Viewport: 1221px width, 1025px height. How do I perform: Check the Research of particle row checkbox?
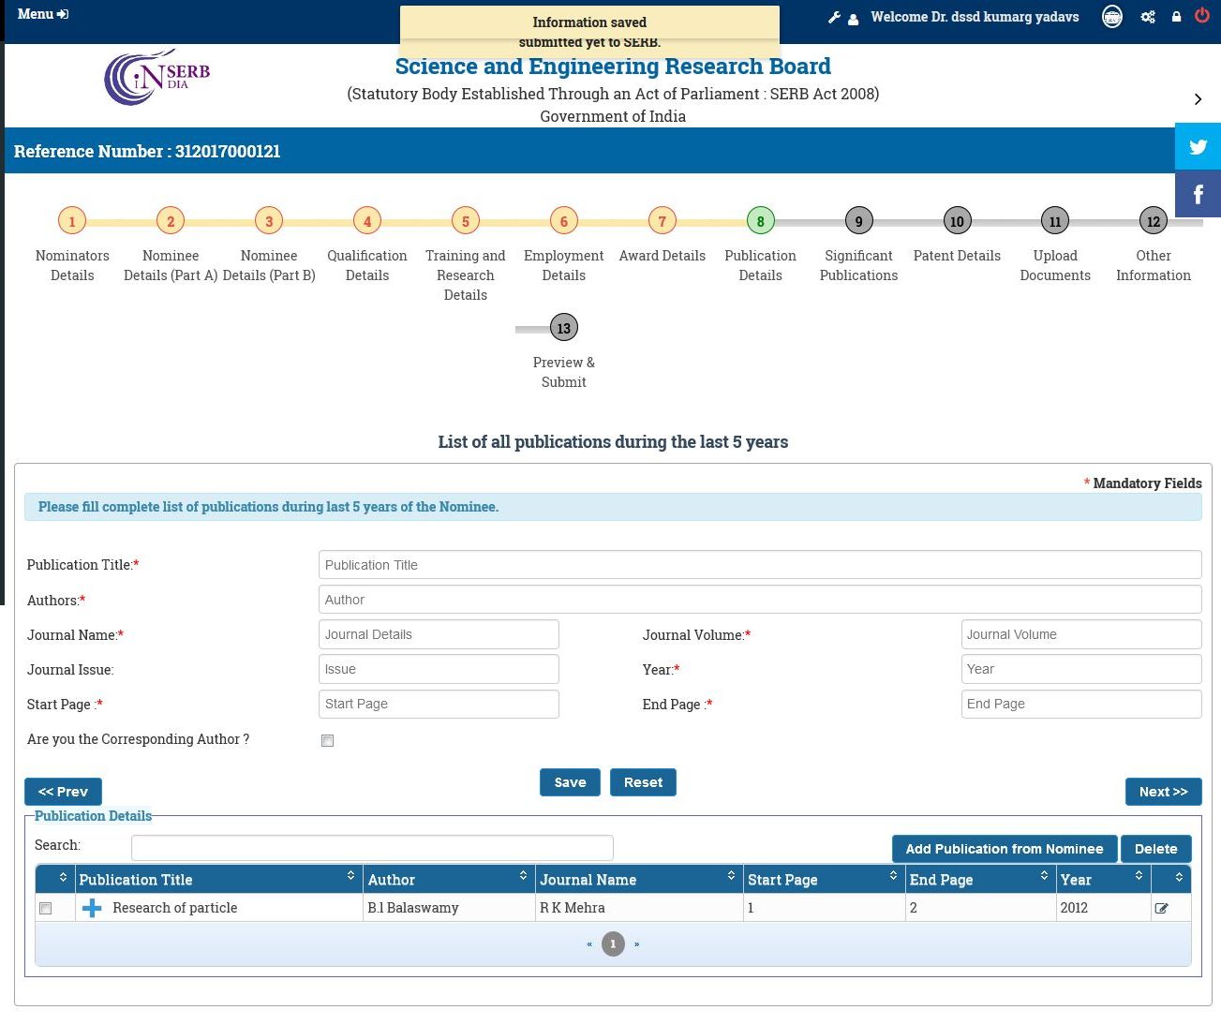(x=45, y=908)
